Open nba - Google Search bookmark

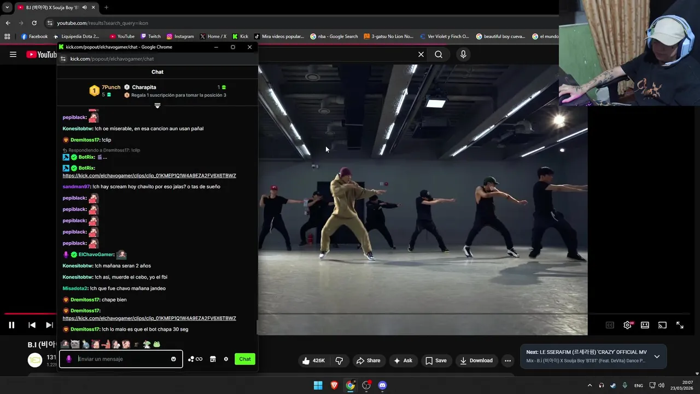click(x=334, y=37)
